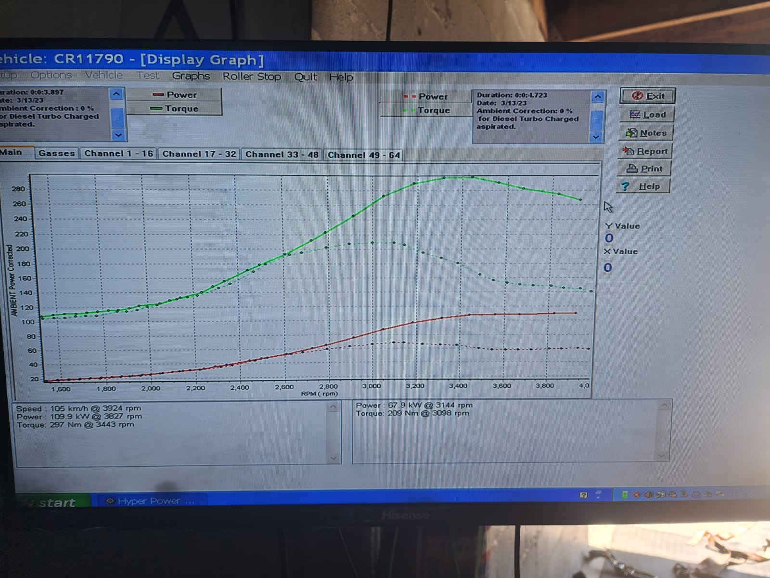Open the Test menu
The height and width of the screenshot is (578, 770).
pyautogui.click(x=147, y=76)
